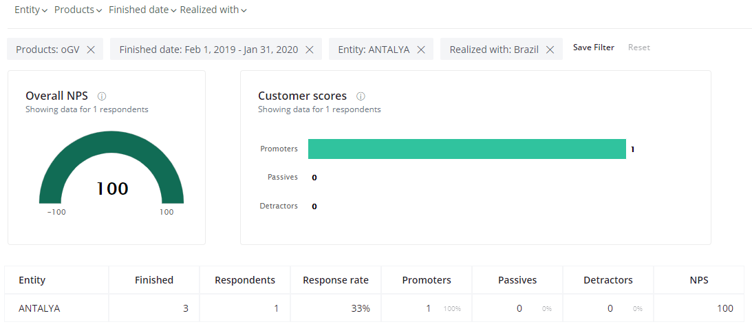
Task: Sort table by Response rate column
Action: [x=336, y=280]
